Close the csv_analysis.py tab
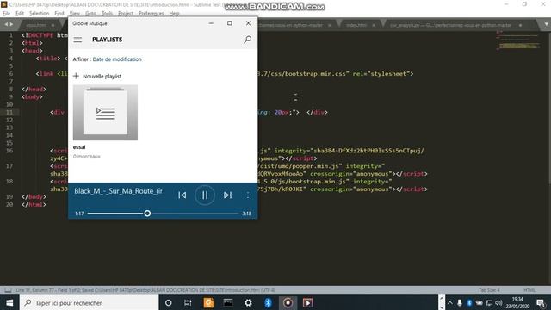This screenshot has height=310, width=551. (520, 25)
